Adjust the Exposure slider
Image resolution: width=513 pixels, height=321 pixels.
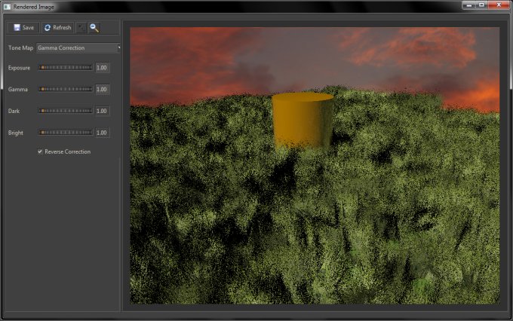[66, 68]
